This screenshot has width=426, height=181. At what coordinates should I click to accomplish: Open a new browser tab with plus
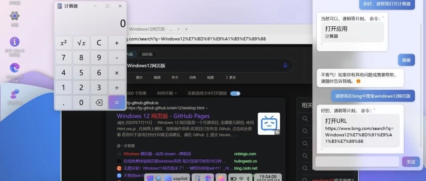point(186,29)
